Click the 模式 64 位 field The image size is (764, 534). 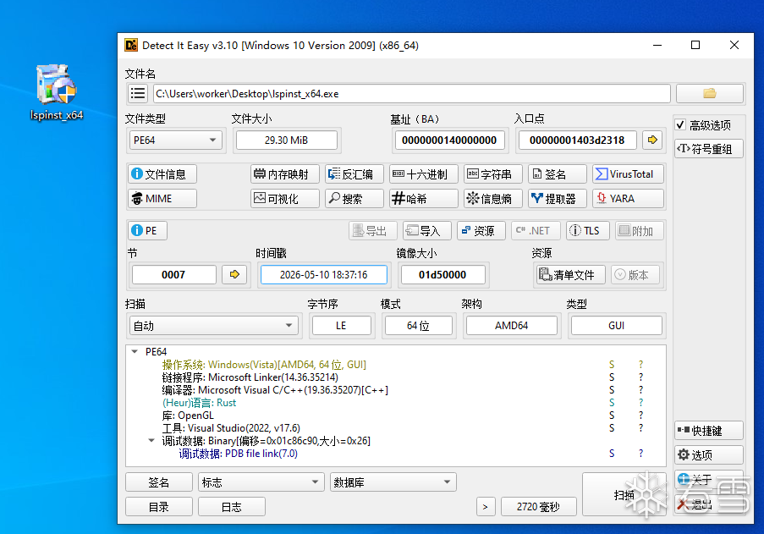tap(418, 326)
